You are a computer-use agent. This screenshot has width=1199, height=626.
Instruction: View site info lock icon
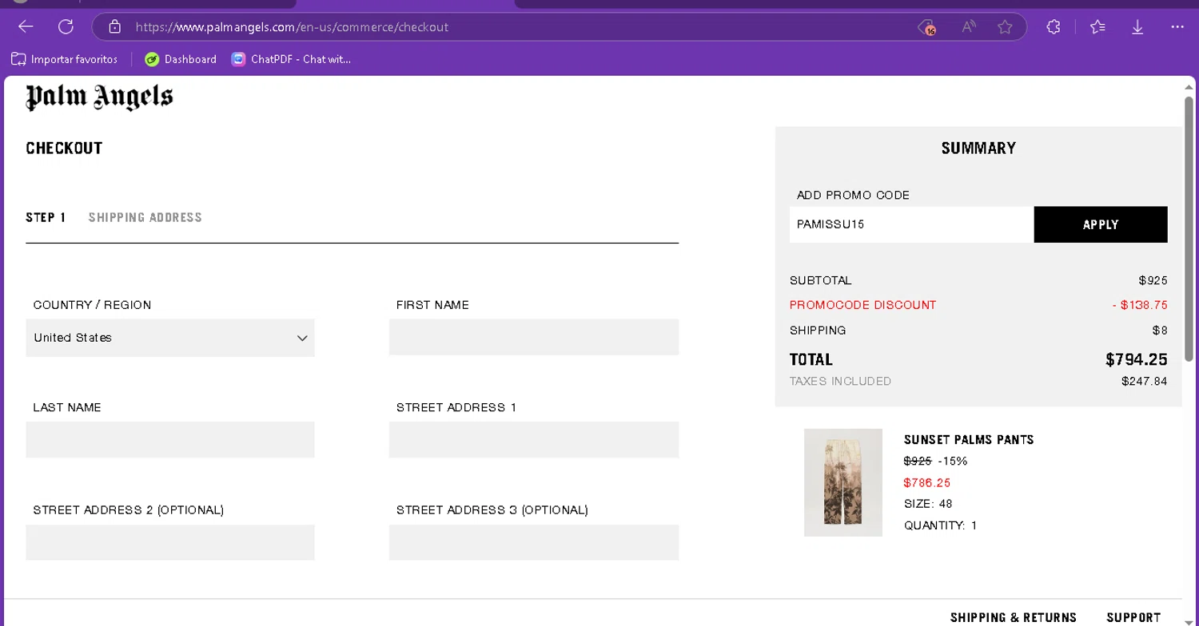[x=114, y=27]
